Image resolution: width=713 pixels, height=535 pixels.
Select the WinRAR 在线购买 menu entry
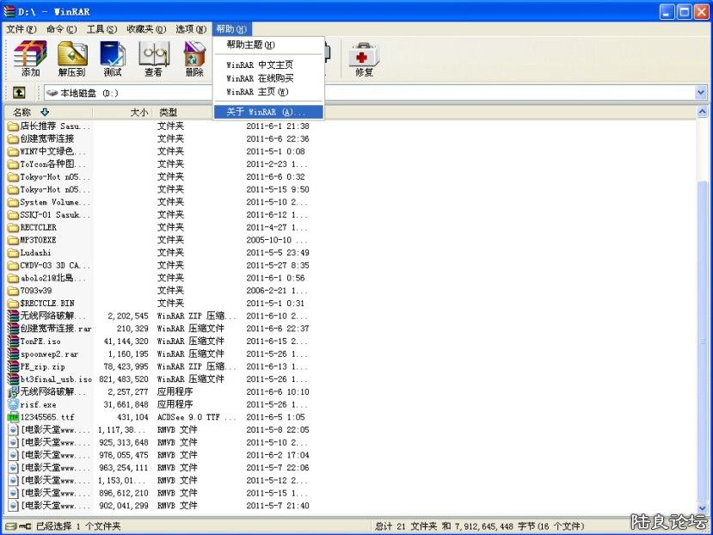259,78
